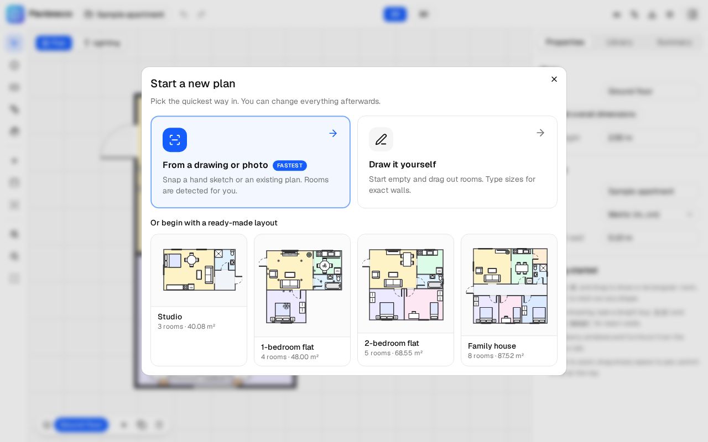Screen dimensions: 708x442
Task: Click the "Pick the quickest way in" subtitle
Action: pyautogui.click(x=265, y=101)
